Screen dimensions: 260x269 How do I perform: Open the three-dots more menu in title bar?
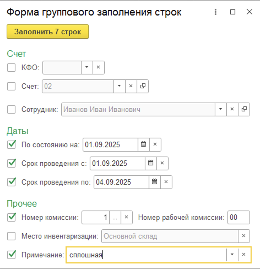pos(216,12)
